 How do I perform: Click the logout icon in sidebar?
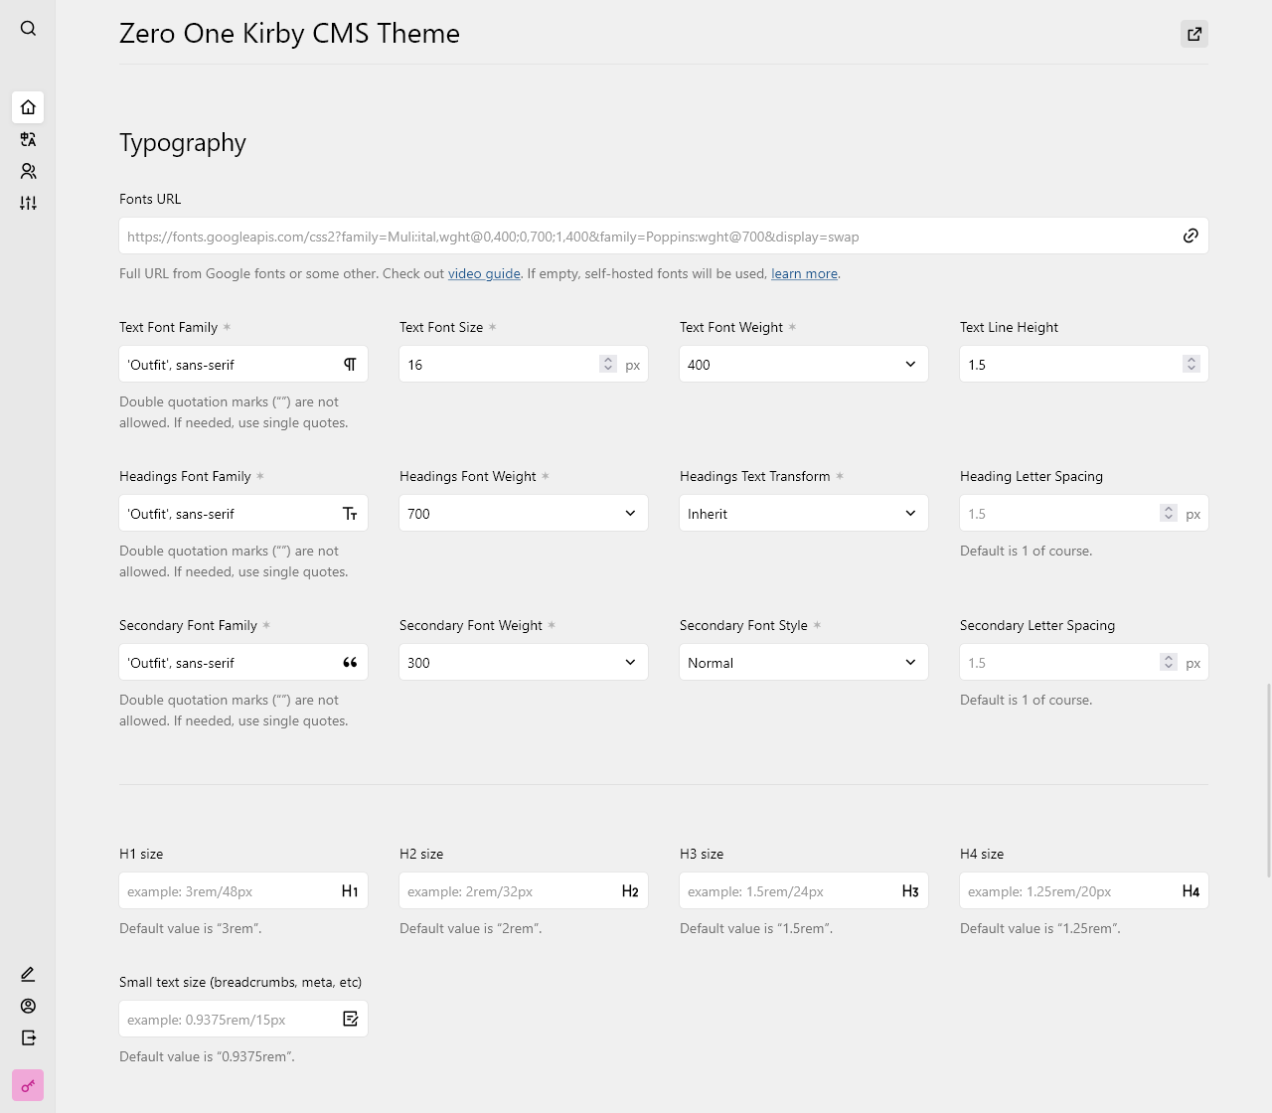[28, 1037]
